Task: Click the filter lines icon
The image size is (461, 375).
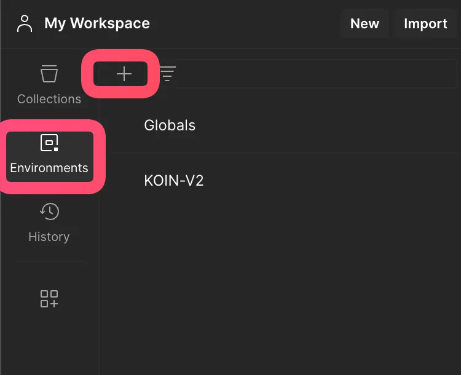Action: [x=167, y=74]
